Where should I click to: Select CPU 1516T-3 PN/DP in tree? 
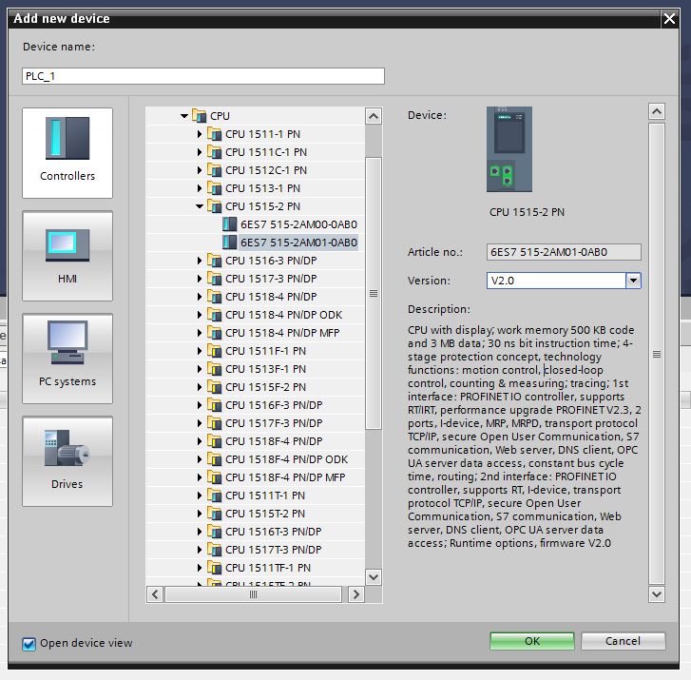pyautogui.click(x=273, y=532)
